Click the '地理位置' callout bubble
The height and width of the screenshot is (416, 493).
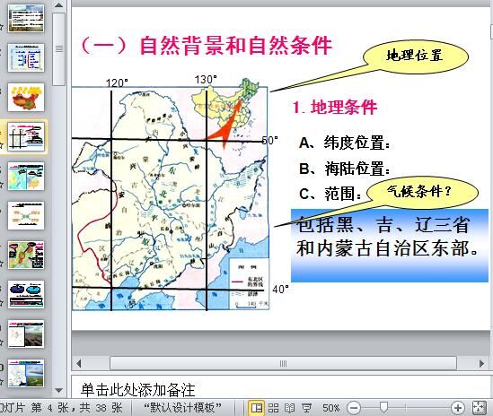[x=416, y=56]
